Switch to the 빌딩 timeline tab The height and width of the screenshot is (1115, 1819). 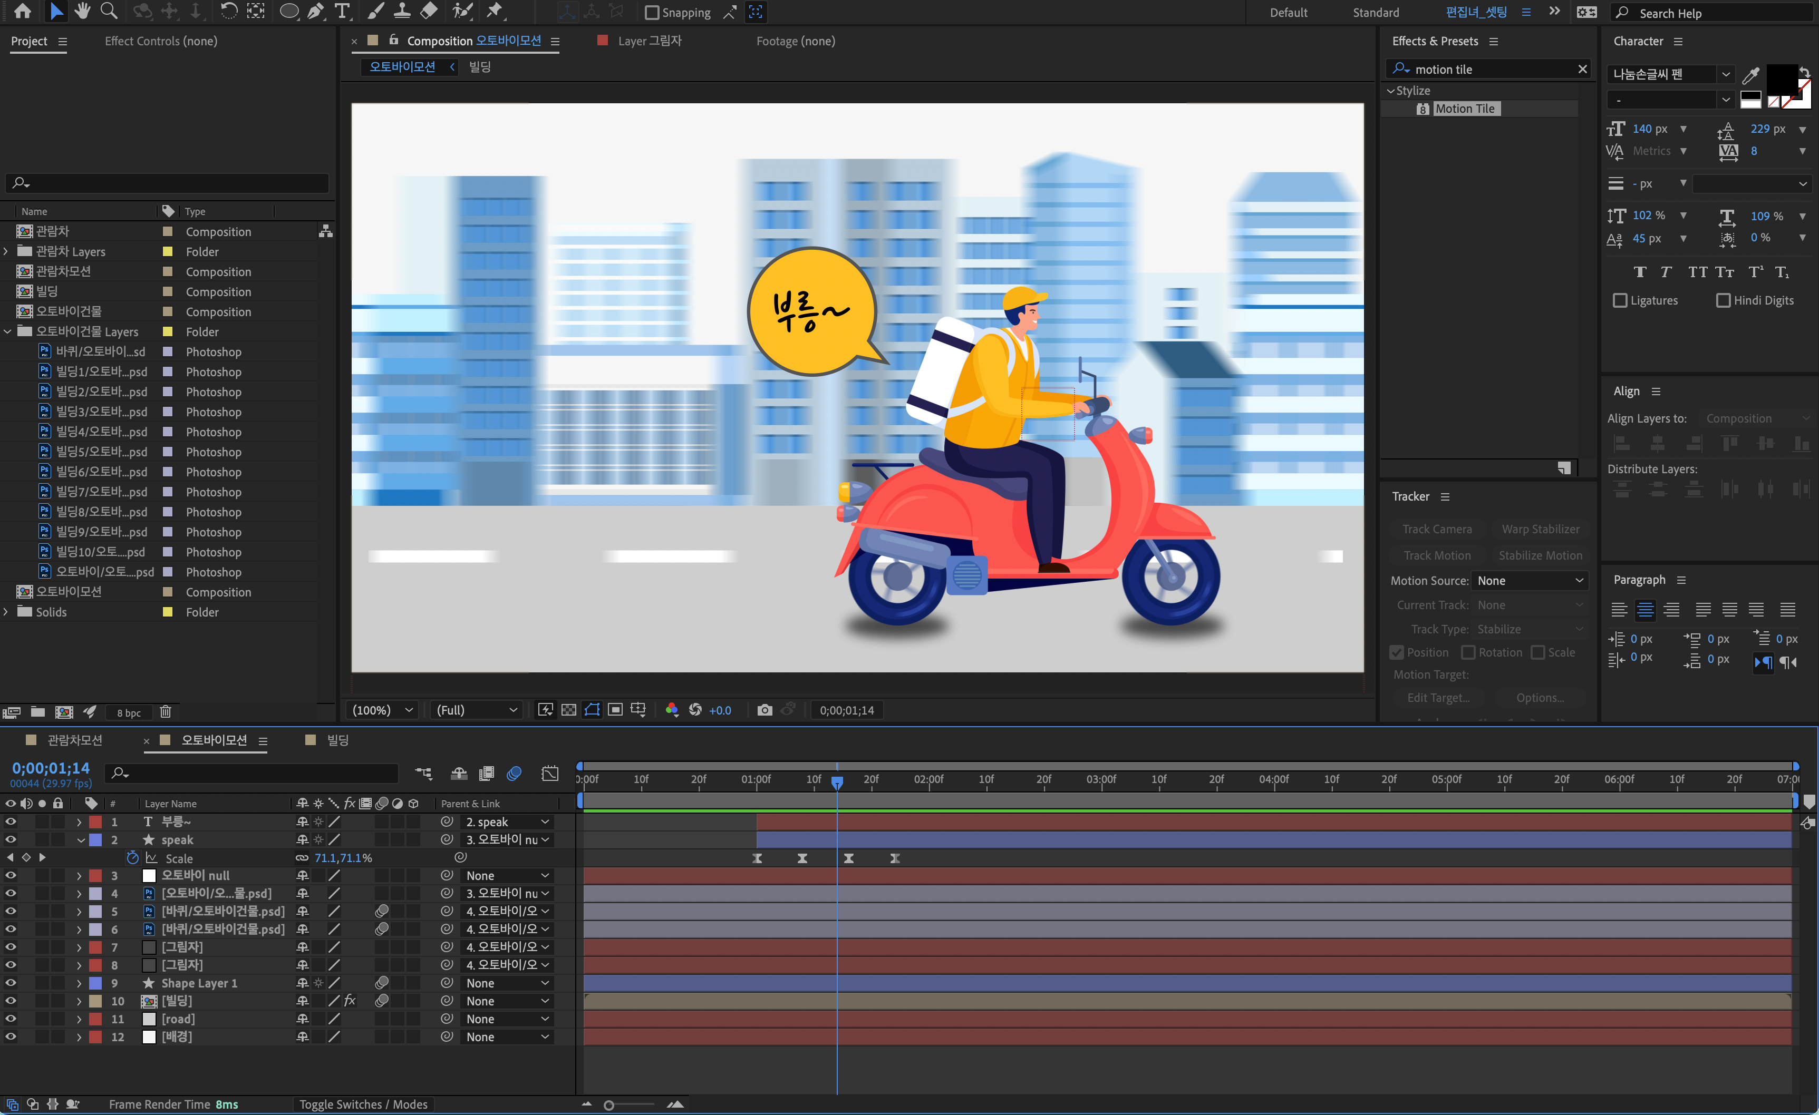click(337, 740)
